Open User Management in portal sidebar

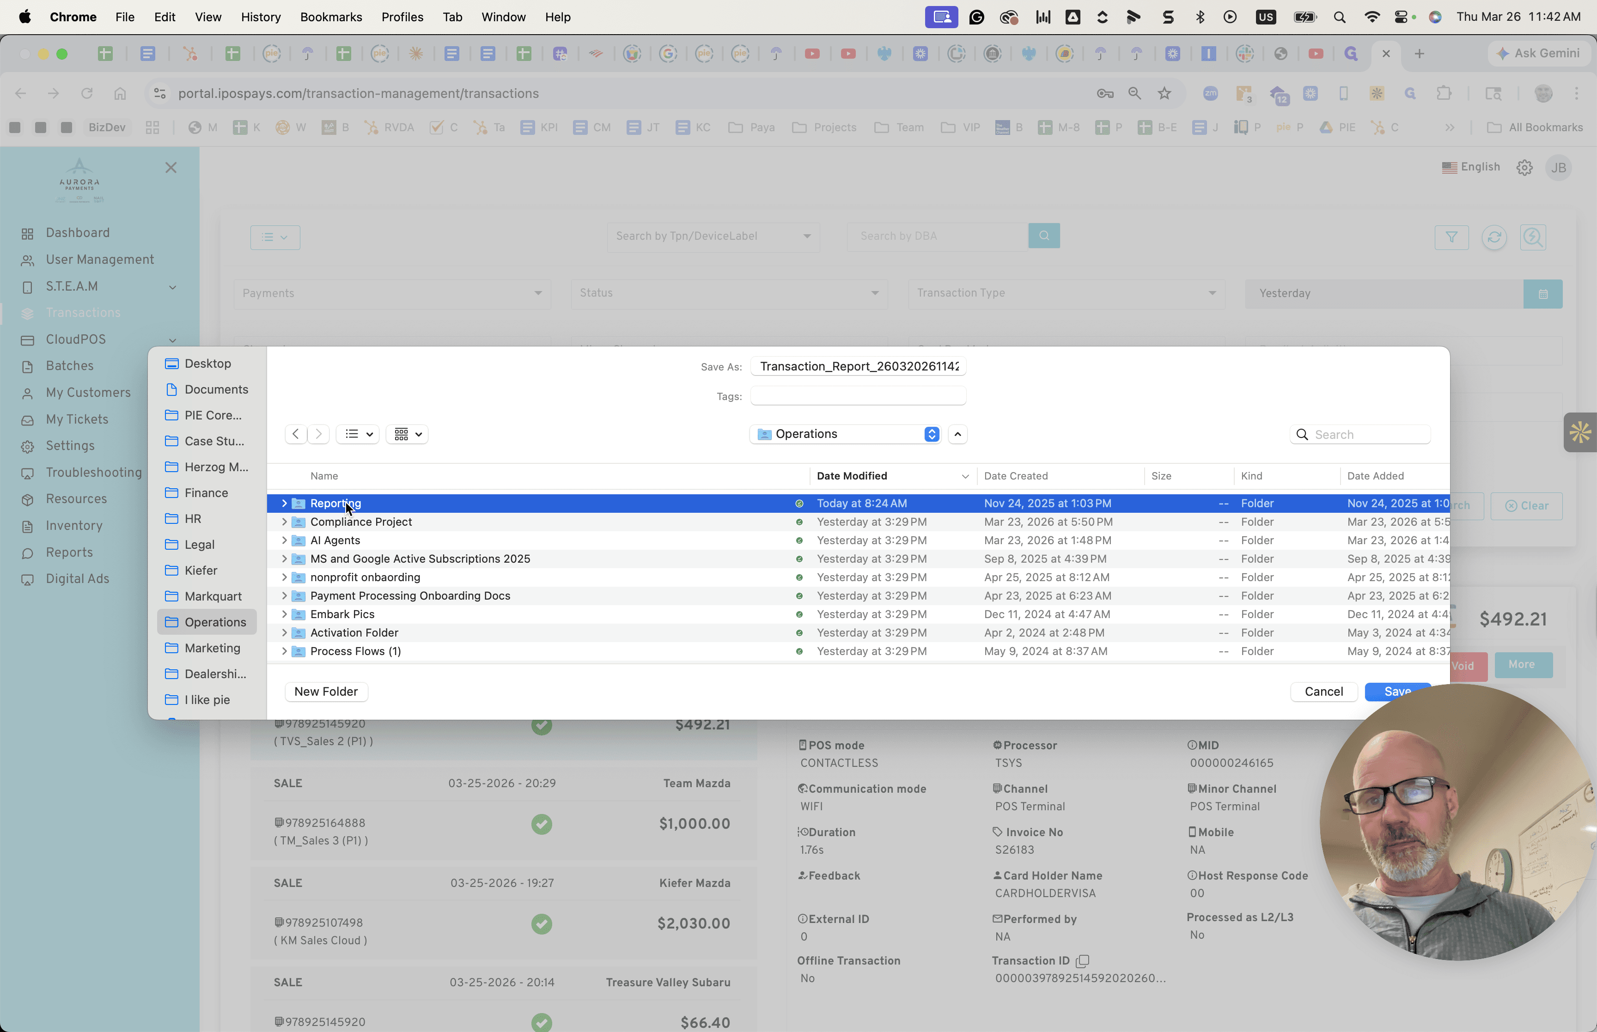[x=99, y=259]
